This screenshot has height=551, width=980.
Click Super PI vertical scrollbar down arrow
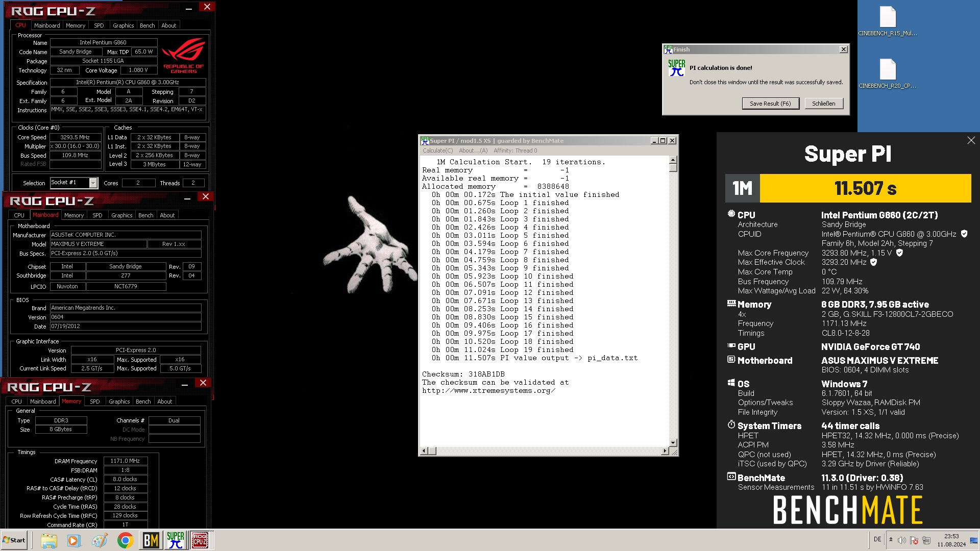(x=673, y=443)
